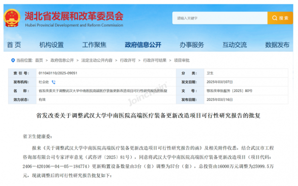Open 行政许可结果 breadcrumb link
The image size is (298, 186).
point(154,60)
